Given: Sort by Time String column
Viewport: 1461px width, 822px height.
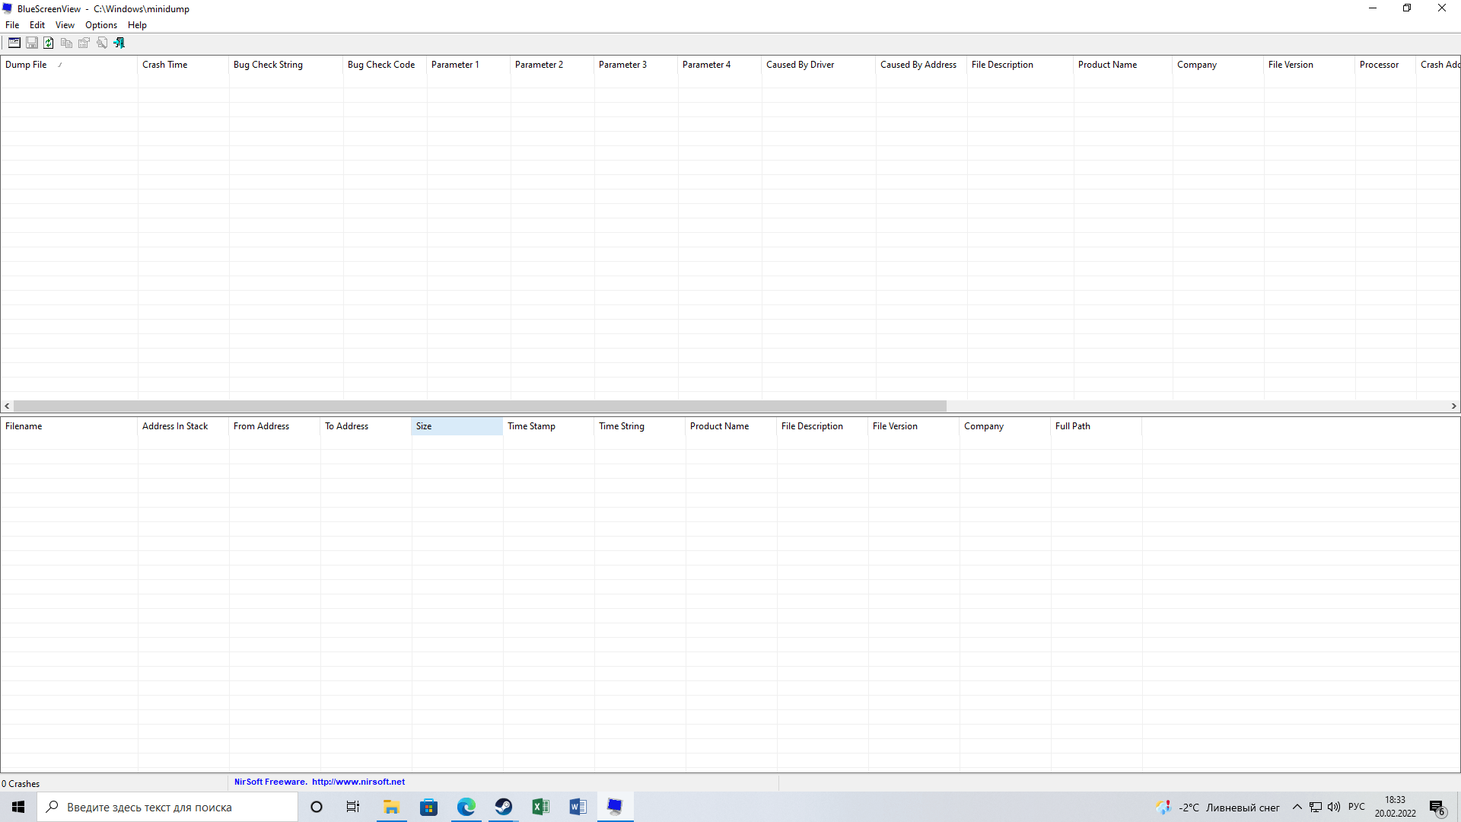Looking at the screenshot, I should [639, 426].
